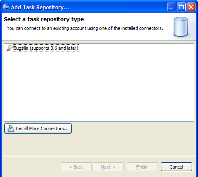Click the heading Select a task repository type
The height and width of the screenshot is (177, 198).
click(44, 19)
